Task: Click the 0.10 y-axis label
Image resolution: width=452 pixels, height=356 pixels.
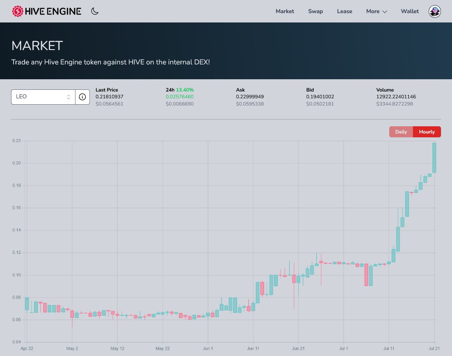Action: click(x=17, y=275)
